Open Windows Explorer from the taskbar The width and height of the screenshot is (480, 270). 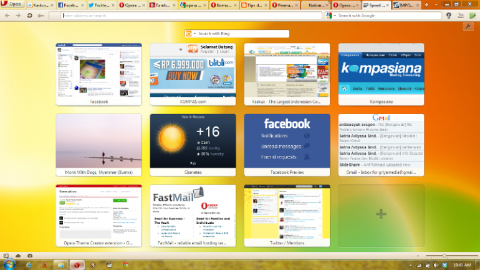60,265
